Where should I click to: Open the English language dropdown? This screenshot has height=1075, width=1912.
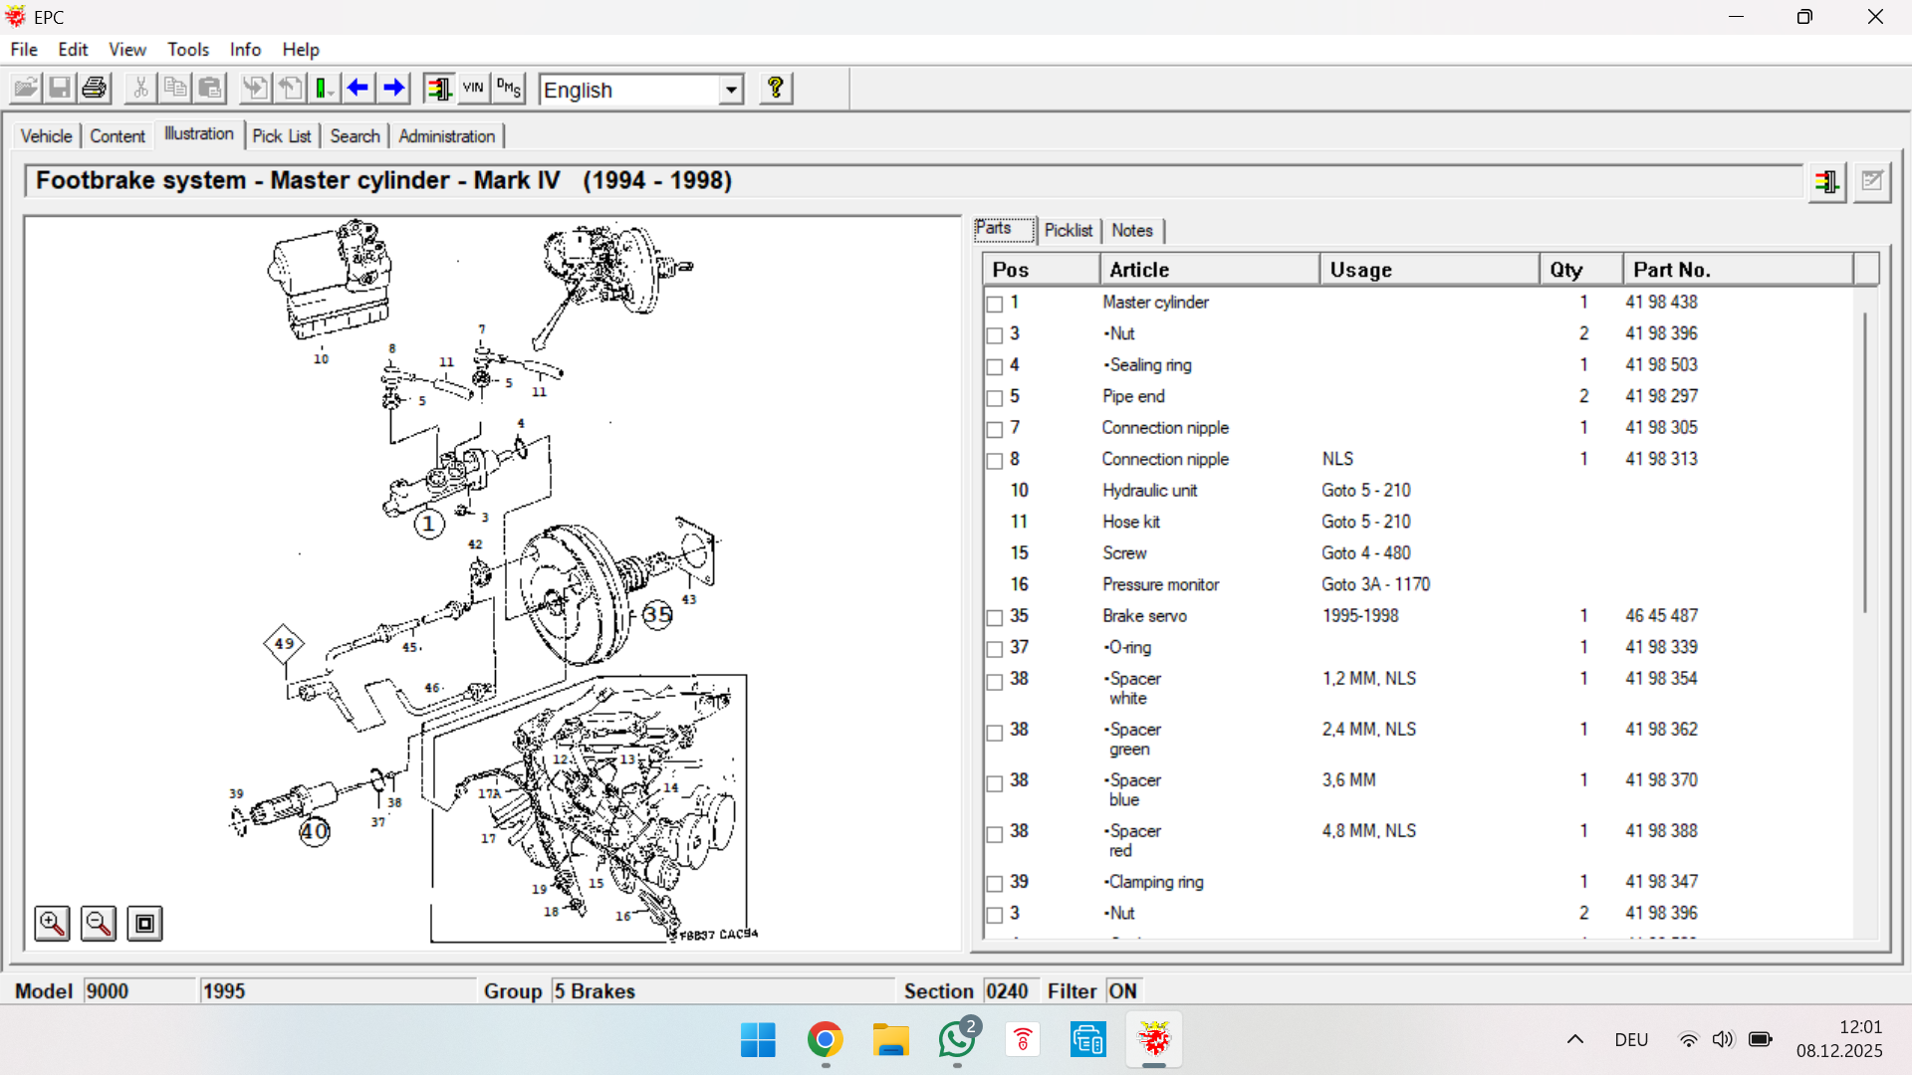[x=731, y=90]
